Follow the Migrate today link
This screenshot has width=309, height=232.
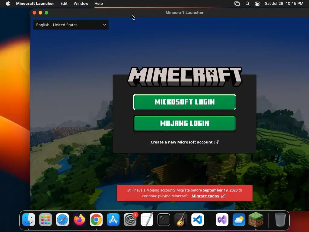pos(205,196)
